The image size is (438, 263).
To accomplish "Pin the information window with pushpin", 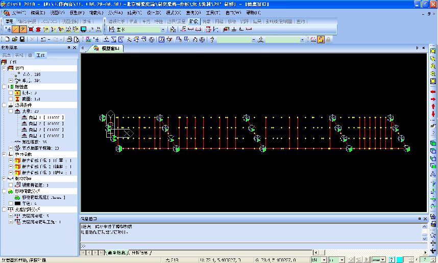I will (x=420, y=219).
